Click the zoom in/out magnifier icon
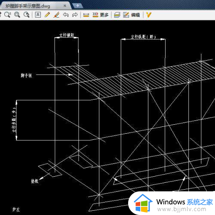The image size is (215, 215). pyautogui.click(x=8, y=15)
